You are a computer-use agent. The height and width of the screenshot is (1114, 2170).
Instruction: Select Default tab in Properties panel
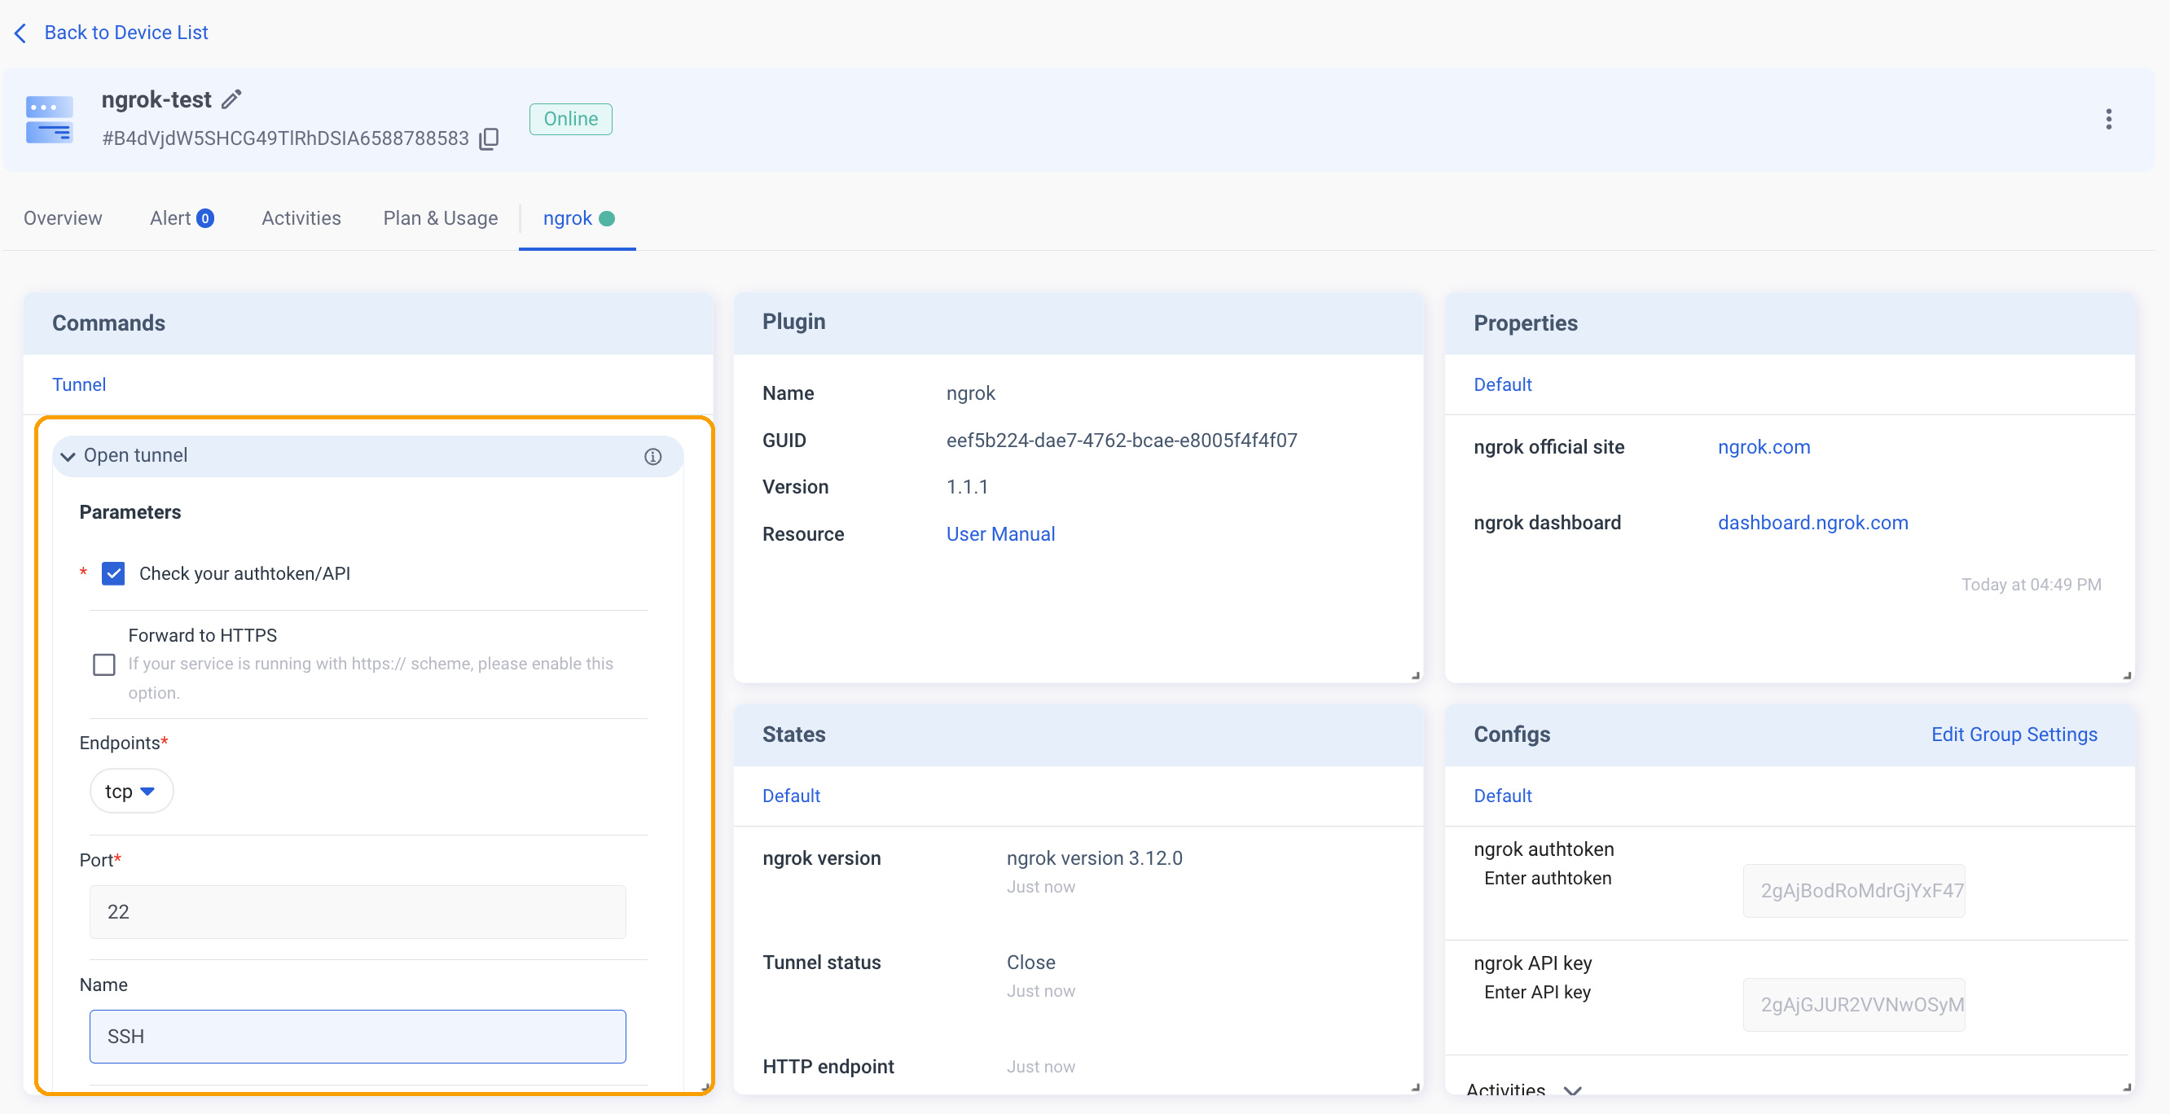tap(1502, 384)
